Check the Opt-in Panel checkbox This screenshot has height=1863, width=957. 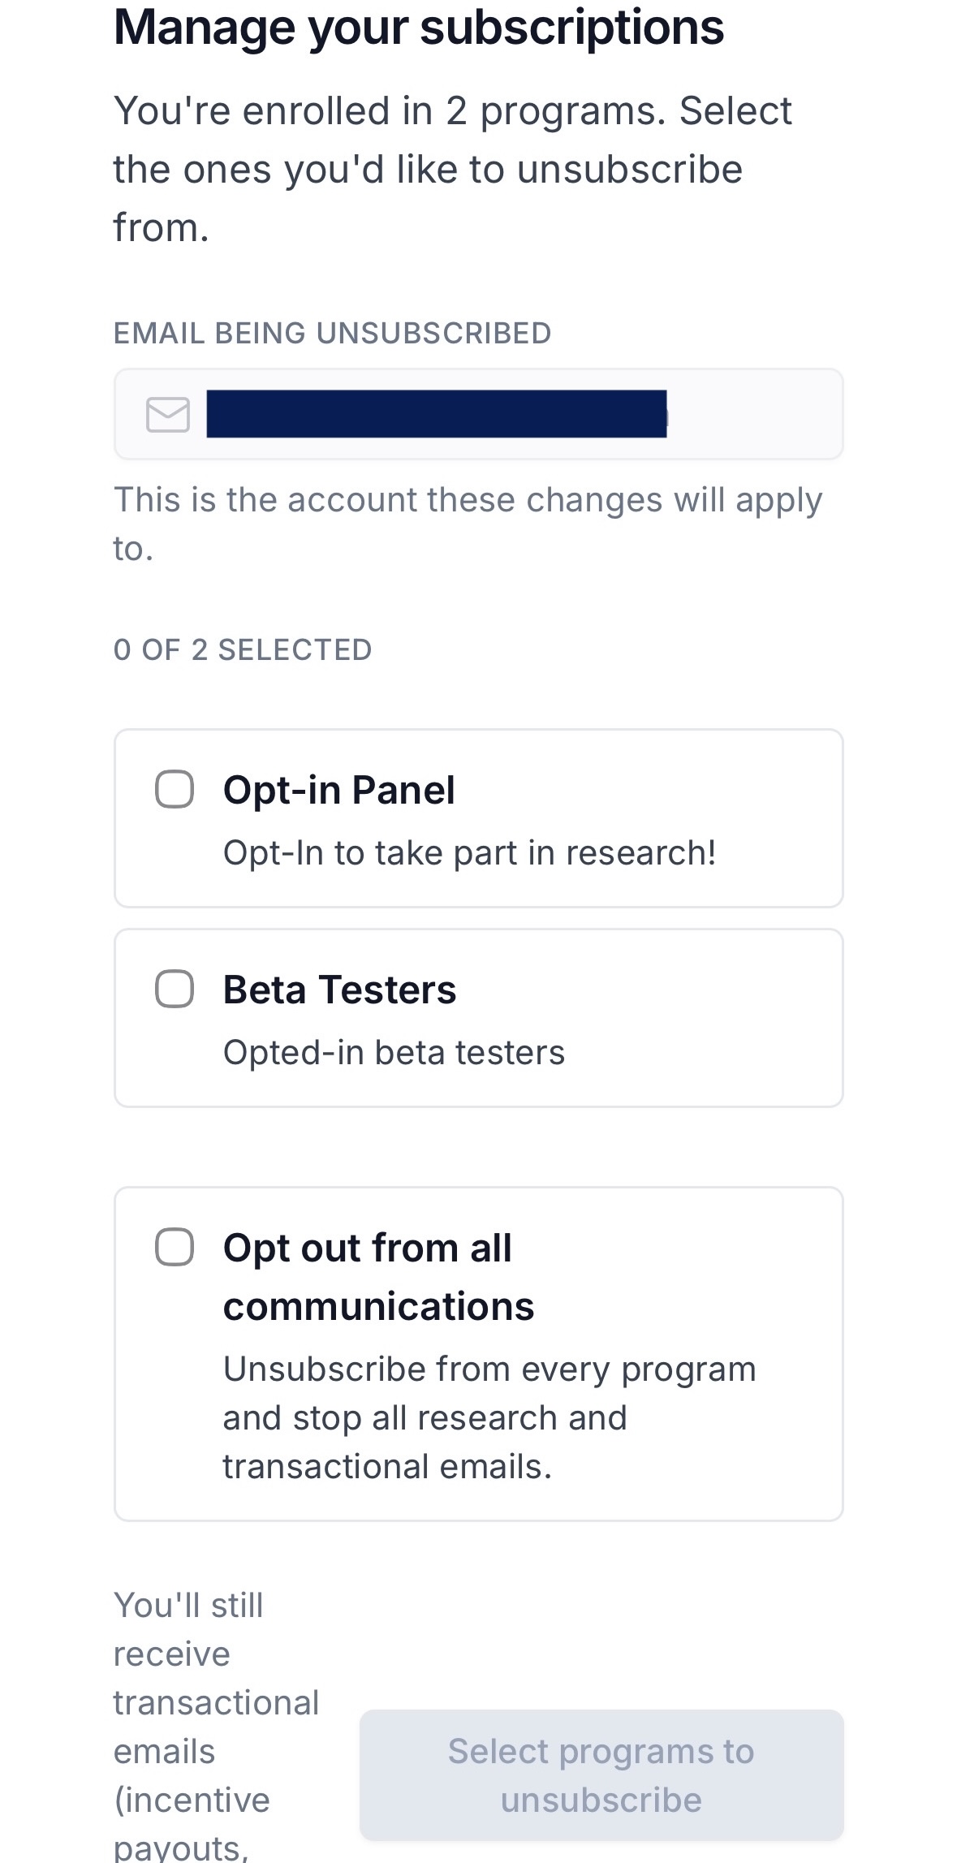175,789
